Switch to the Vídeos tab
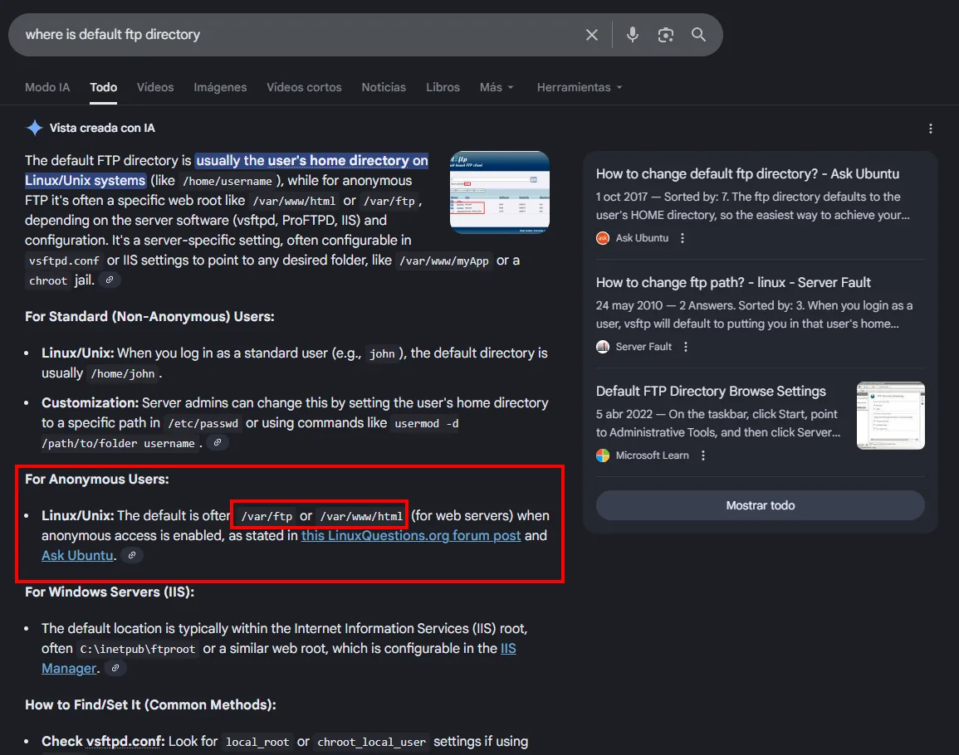 pos(155,87)
